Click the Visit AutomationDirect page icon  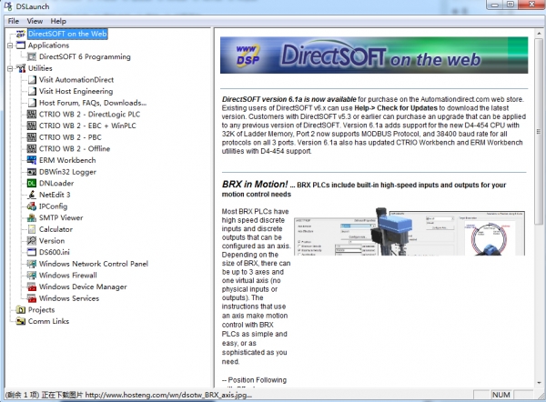(x=32, y=80)
